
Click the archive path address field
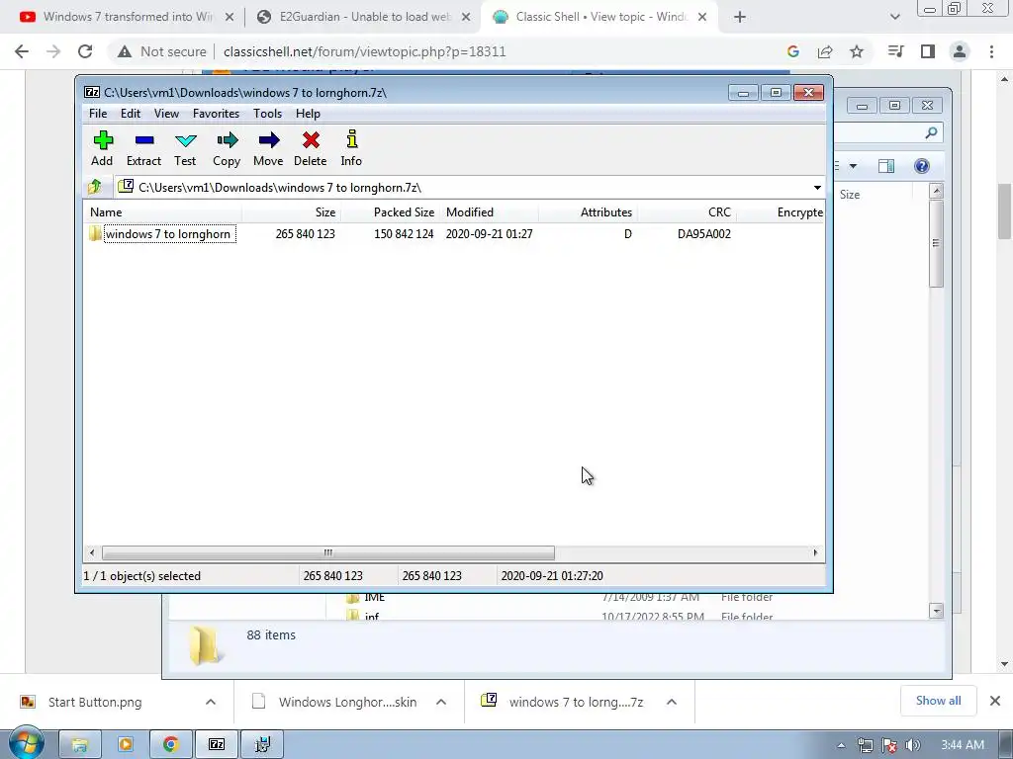463,188
